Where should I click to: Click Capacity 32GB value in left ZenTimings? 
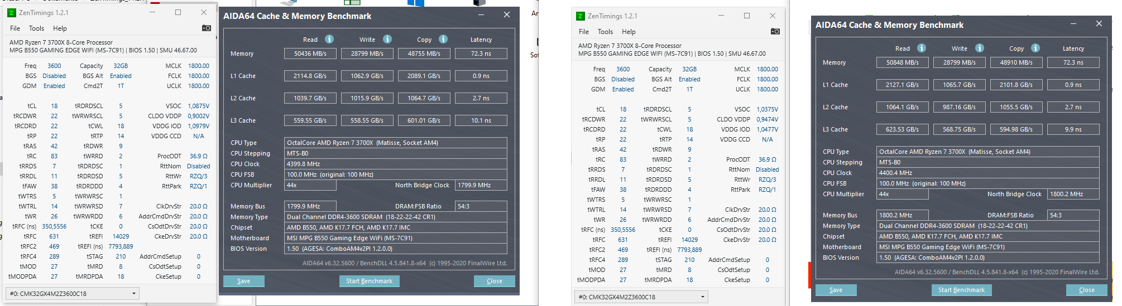click(121, 66)
